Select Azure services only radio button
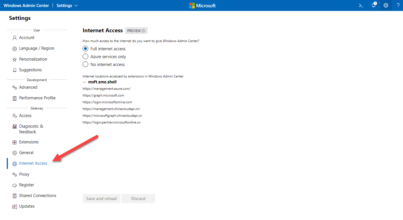Viewport: 403px width, 220px height. tap(85, 56)
